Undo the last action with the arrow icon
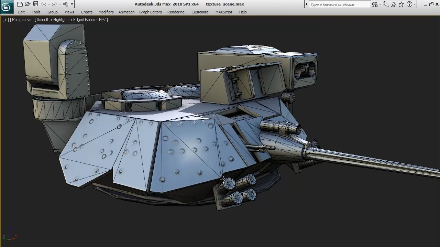 (x=43, y=4)
